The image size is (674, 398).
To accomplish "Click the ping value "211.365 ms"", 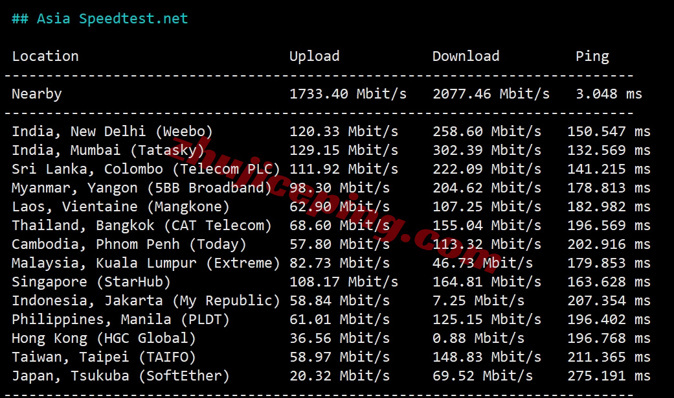I will pos(609,357).
